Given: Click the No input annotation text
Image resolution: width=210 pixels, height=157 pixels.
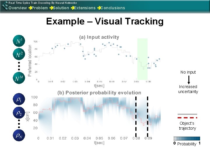Looking at the screenshot, I should tap(188, 72).
